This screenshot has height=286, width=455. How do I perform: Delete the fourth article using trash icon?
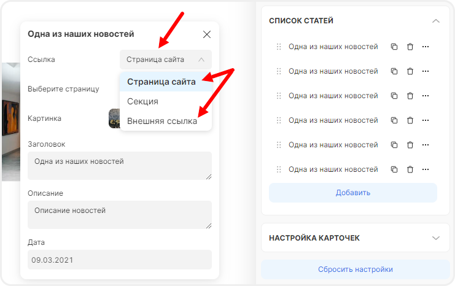pyautogui.click(x=410, y=120)
